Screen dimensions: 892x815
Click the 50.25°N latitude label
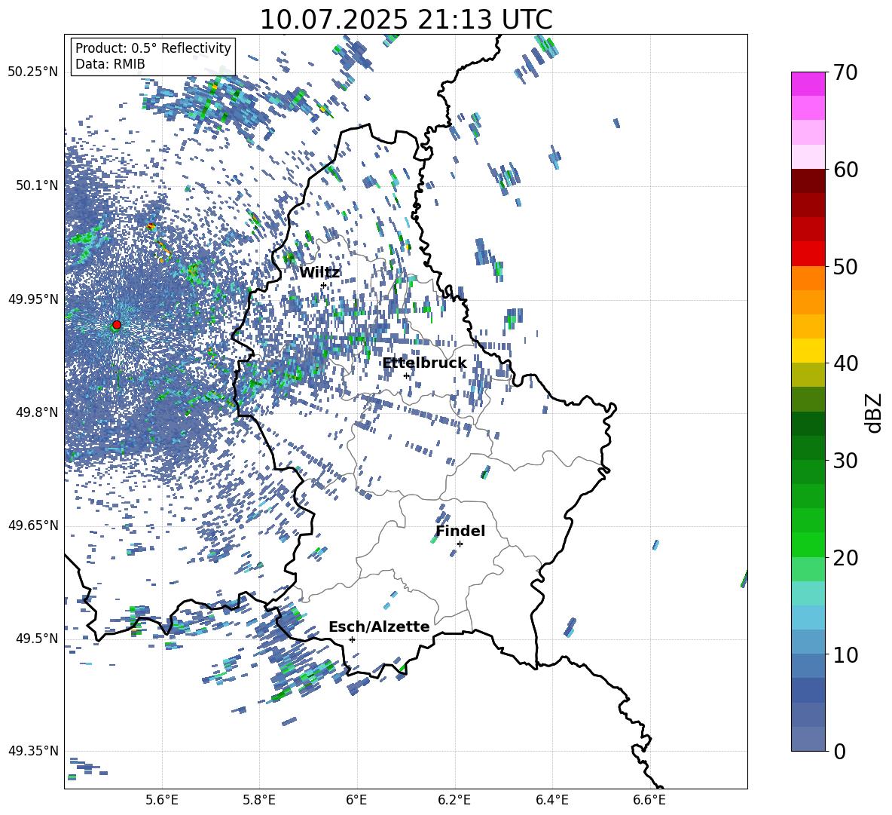point(33,72)
